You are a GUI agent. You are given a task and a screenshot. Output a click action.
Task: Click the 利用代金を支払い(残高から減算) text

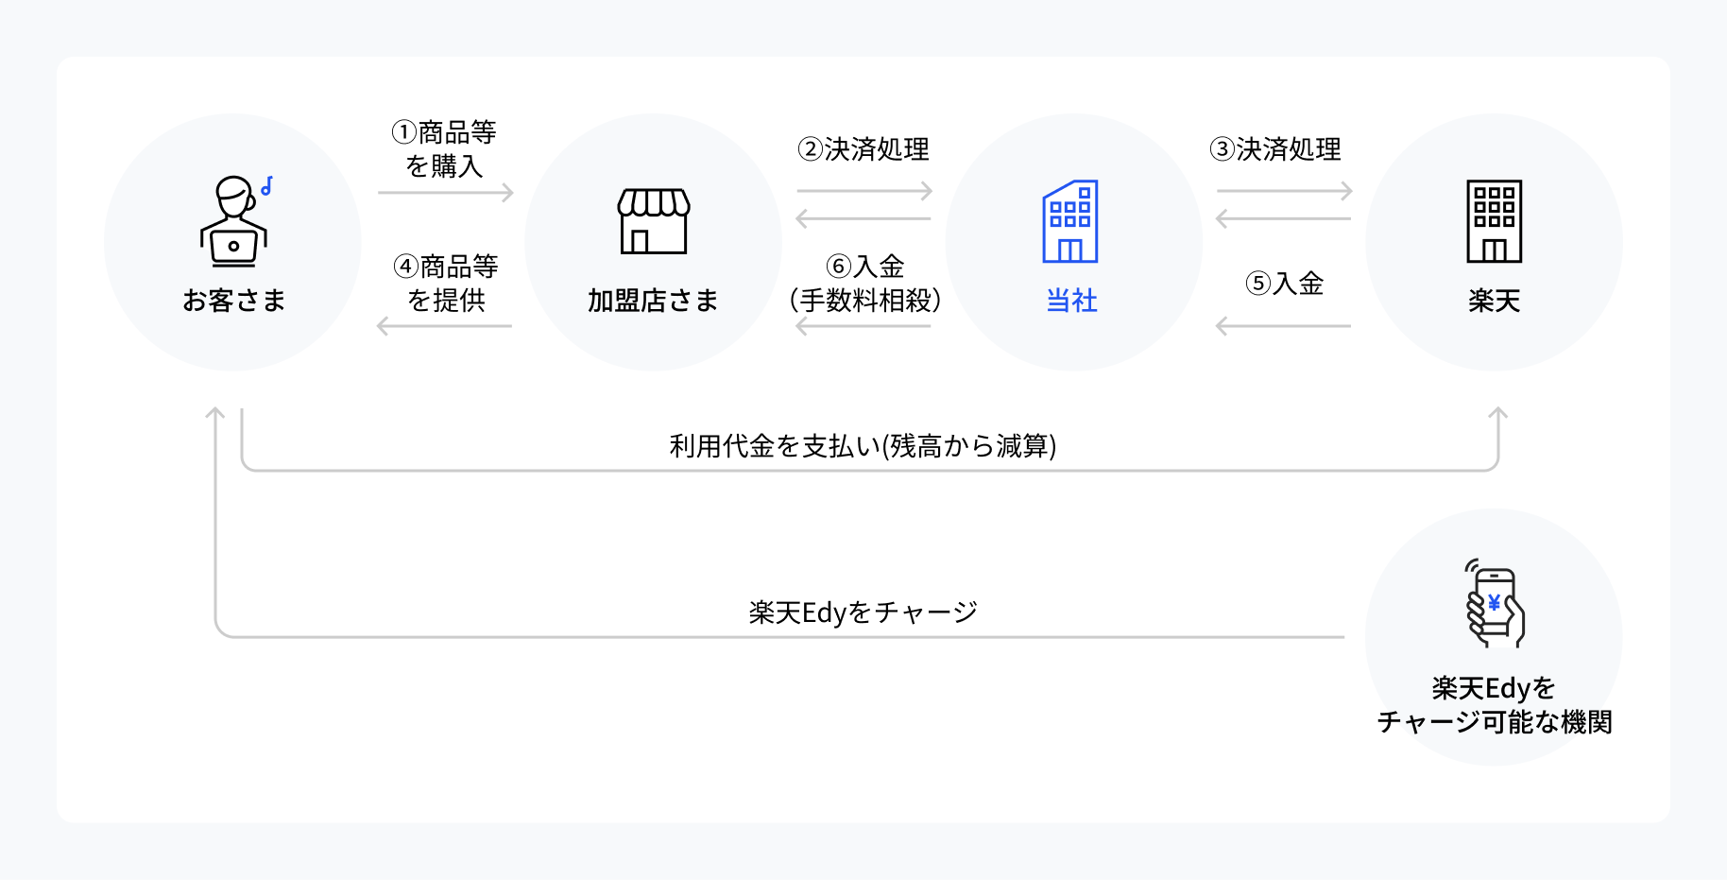[863, 446]
